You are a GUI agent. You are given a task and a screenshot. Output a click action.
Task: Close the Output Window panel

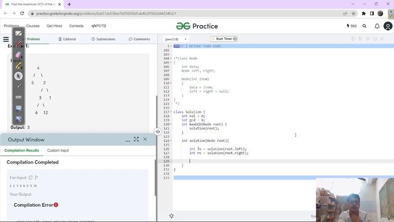[145, 139]
